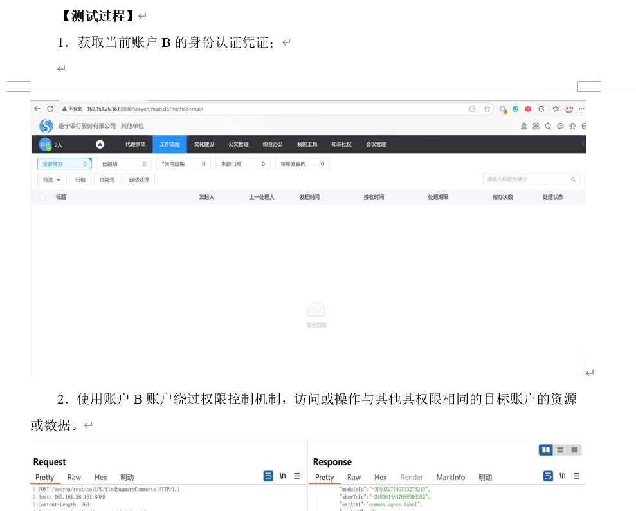This screenshot has width=636, height=511.
Task: Open the browser three-dot menu
Action: pyautogui.click(x=581, y=109)
